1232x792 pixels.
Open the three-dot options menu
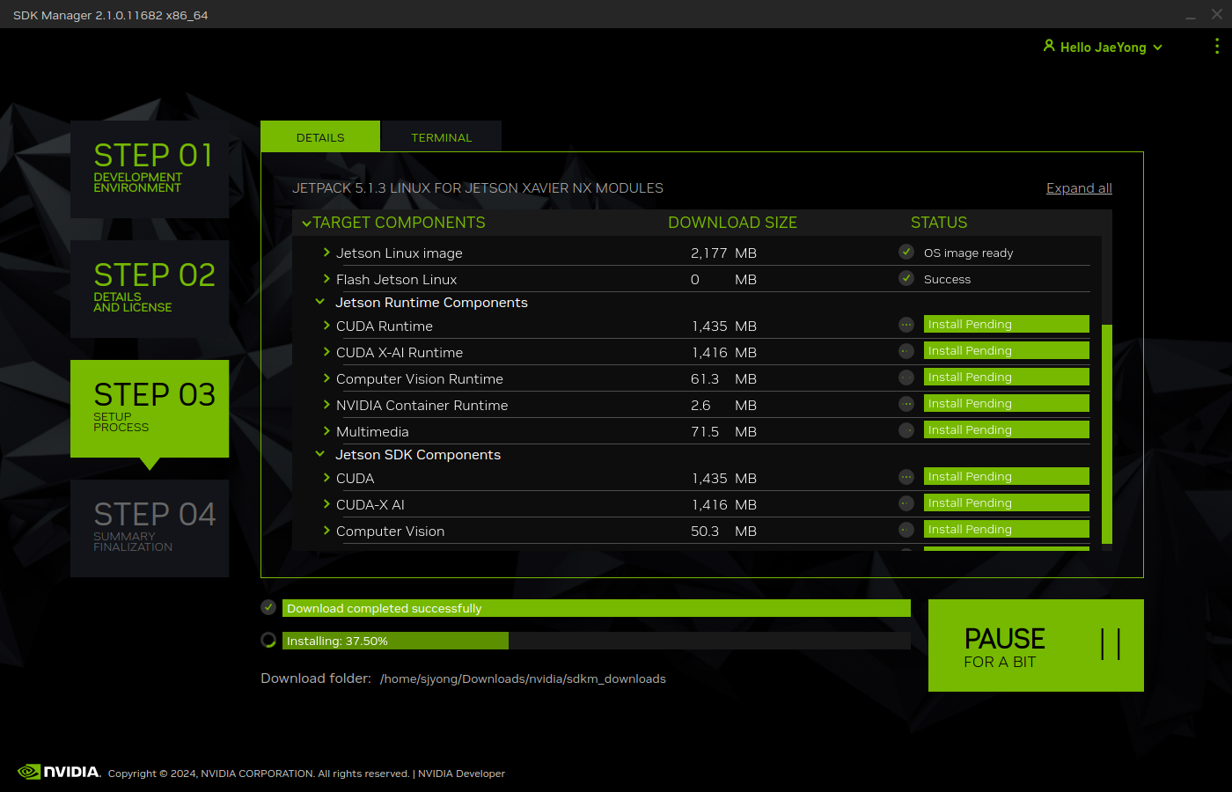click(1217, 47)
